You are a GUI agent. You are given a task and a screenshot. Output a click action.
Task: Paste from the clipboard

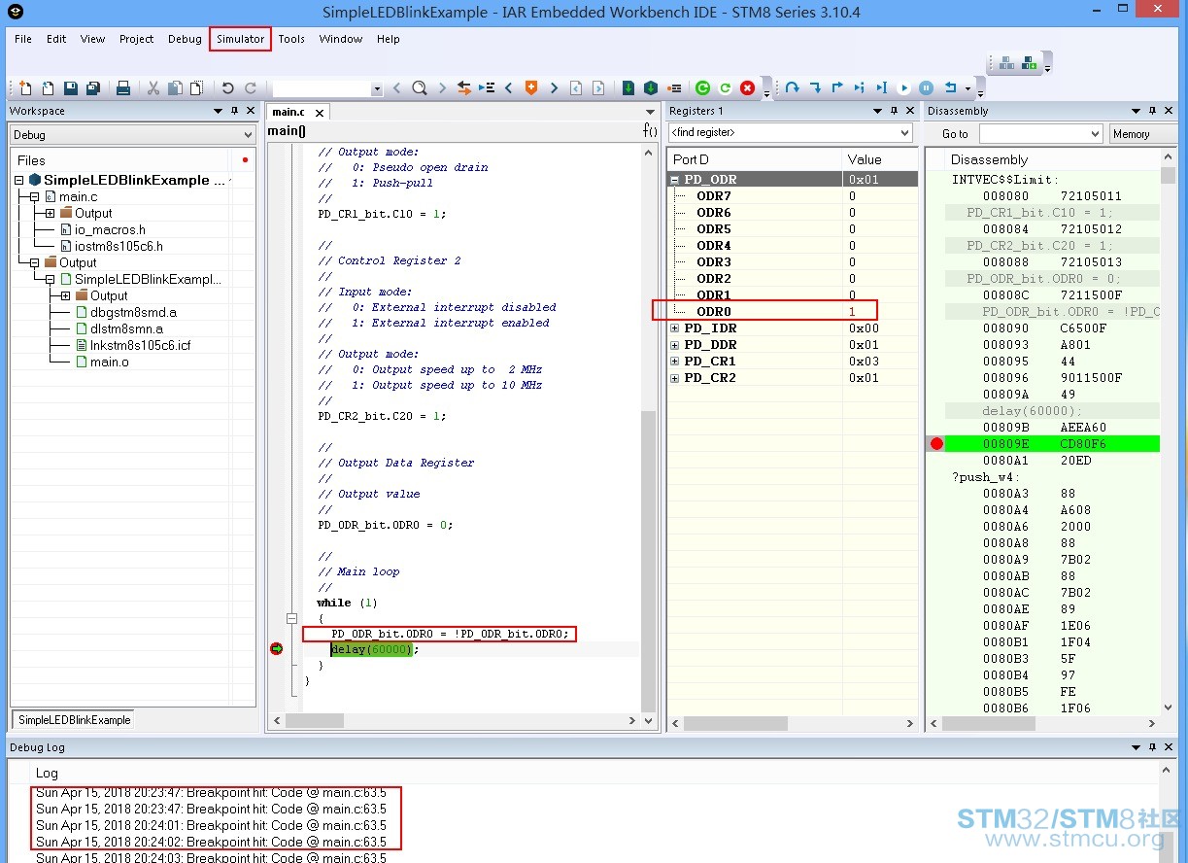196,88
